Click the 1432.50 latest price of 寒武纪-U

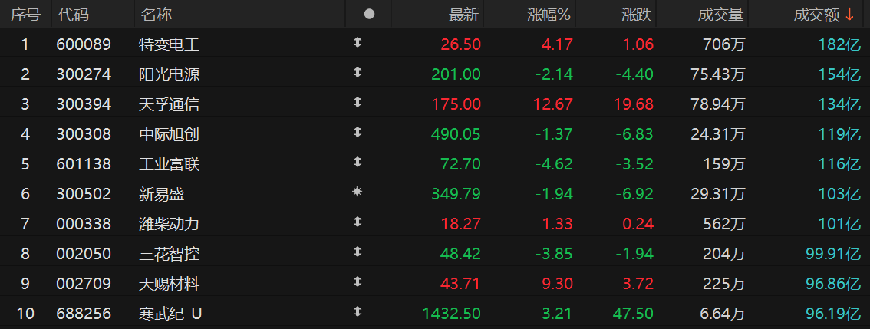click(x=451, y=314)
